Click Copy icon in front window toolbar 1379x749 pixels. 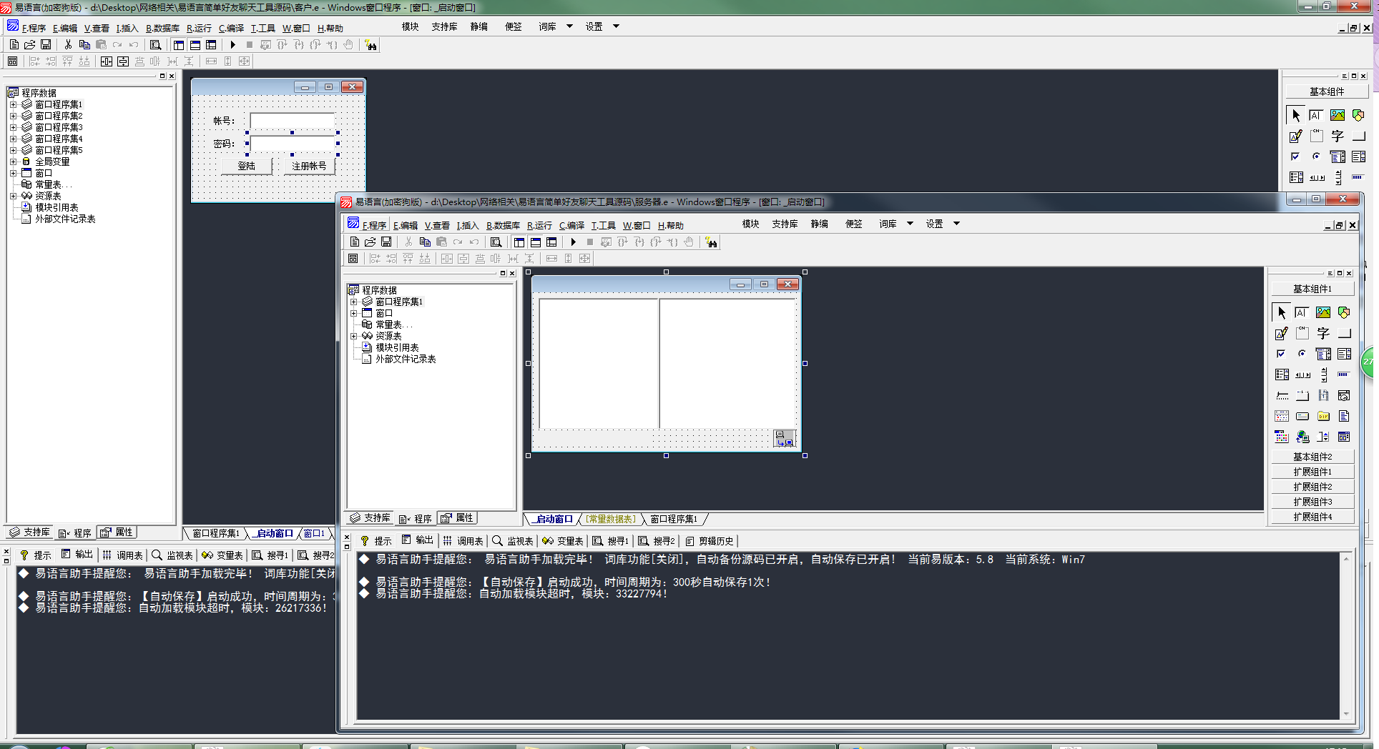point(425,242)
